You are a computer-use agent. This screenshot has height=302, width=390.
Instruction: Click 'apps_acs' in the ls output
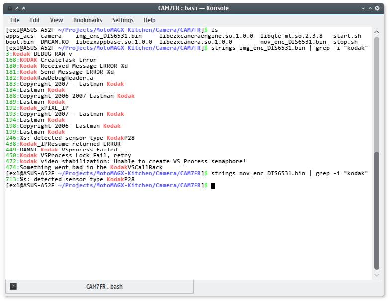(x=20, y=36)
